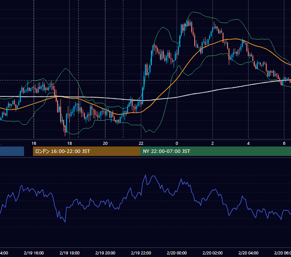Click the 6 hour label on price chart axis
This screenshot has width=291, height=257.
(x=284, y=143)
